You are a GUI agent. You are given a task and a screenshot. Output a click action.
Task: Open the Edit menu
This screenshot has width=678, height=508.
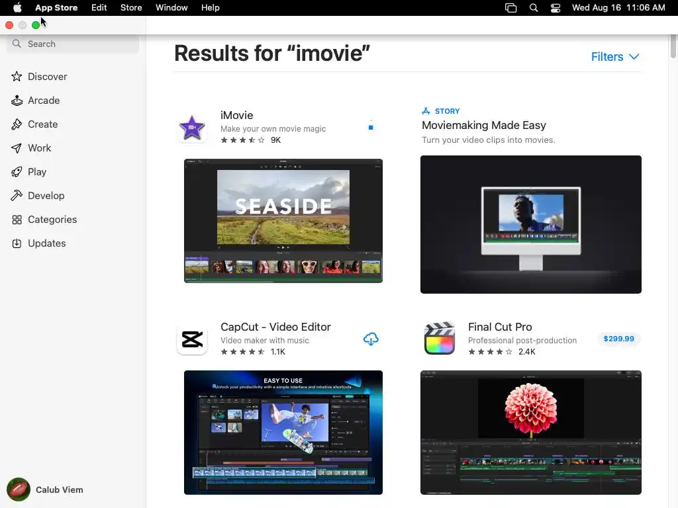(x=99, y=8)
